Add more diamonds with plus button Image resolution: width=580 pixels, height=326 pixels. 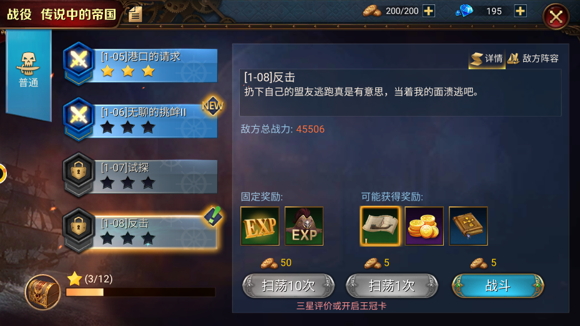coord(521,11)
